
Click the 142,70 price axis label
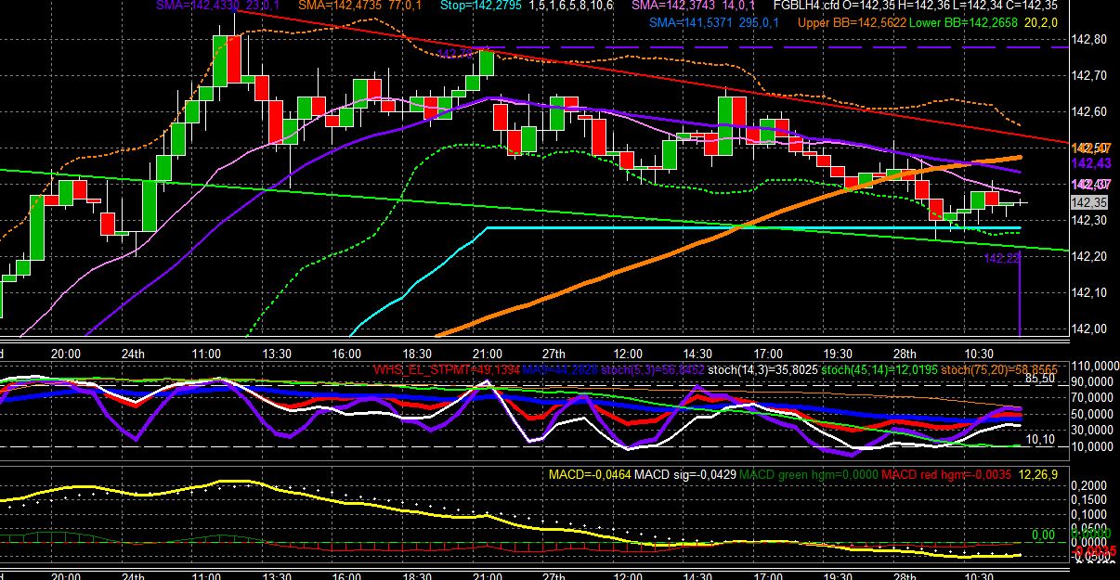tap(1088, 76)
